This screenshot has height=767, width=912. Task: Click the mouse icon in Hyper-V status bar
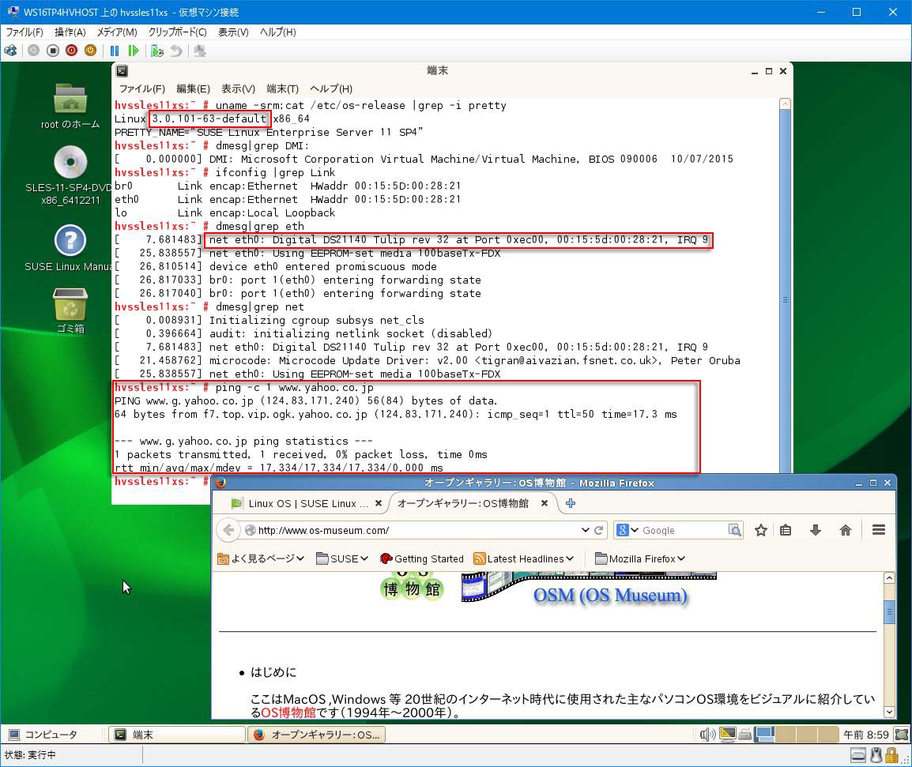coord(876,755)
